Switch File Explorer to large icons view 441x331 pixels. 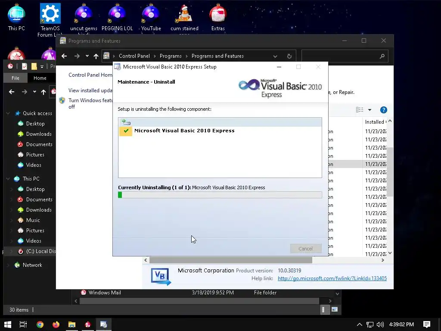pyautogui.click(x=334, y=309)
